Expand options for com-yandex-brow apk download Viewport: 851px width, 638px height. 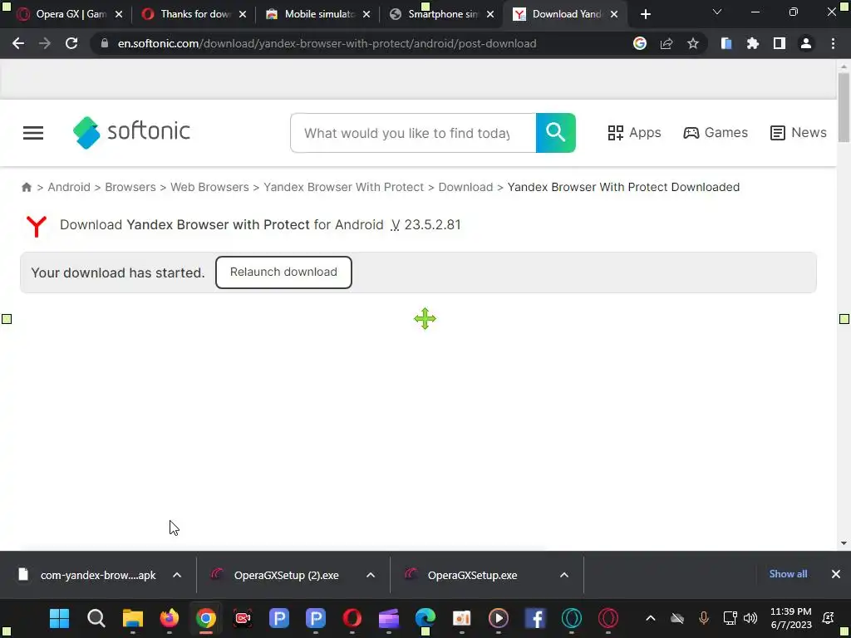pos(177,575)
